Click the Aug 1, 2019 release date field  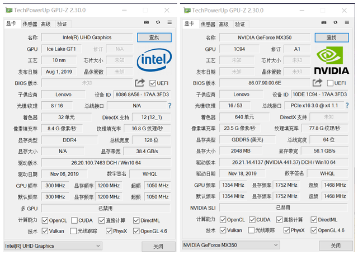[x=59, y=72]
